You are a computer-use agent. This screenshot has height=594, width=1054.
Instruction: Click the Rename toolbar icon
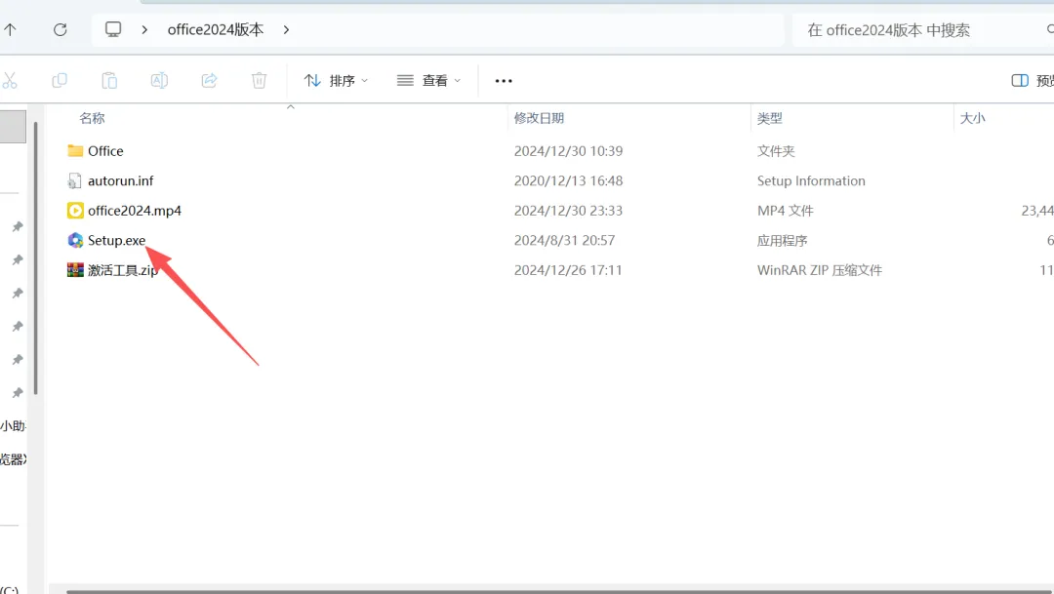pos(159,81)
